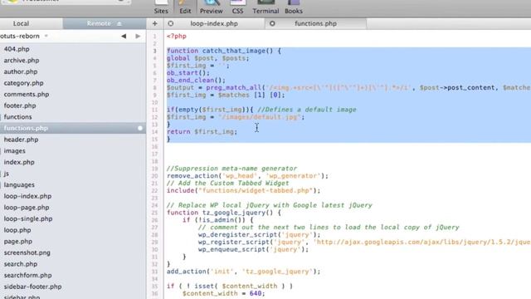
Task: Click the include widget-tabbed.php line
Action: (x=243, y=190)
